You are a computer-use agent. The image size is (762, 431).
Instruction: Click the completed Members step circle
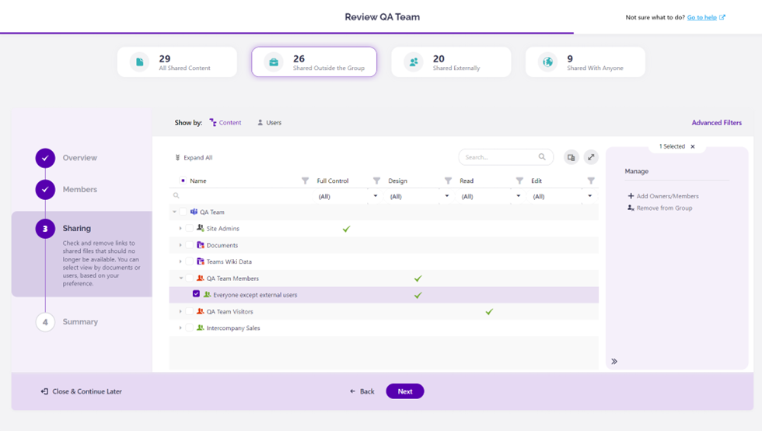pyautogui.click(x=45, y=190)
